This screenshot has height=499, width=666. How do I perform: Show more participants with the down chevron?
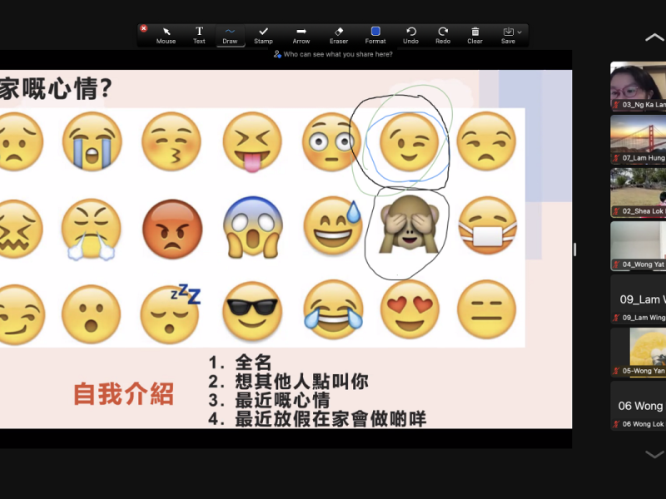tap(654, 454)
